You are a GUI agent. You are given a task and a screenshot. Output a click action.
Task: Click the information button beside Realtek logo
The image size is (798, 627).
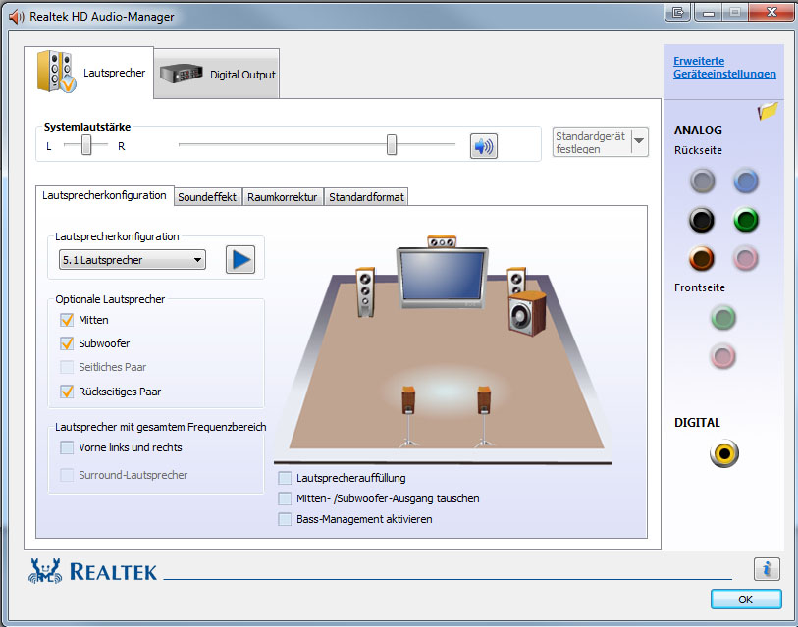pos(767,568)
